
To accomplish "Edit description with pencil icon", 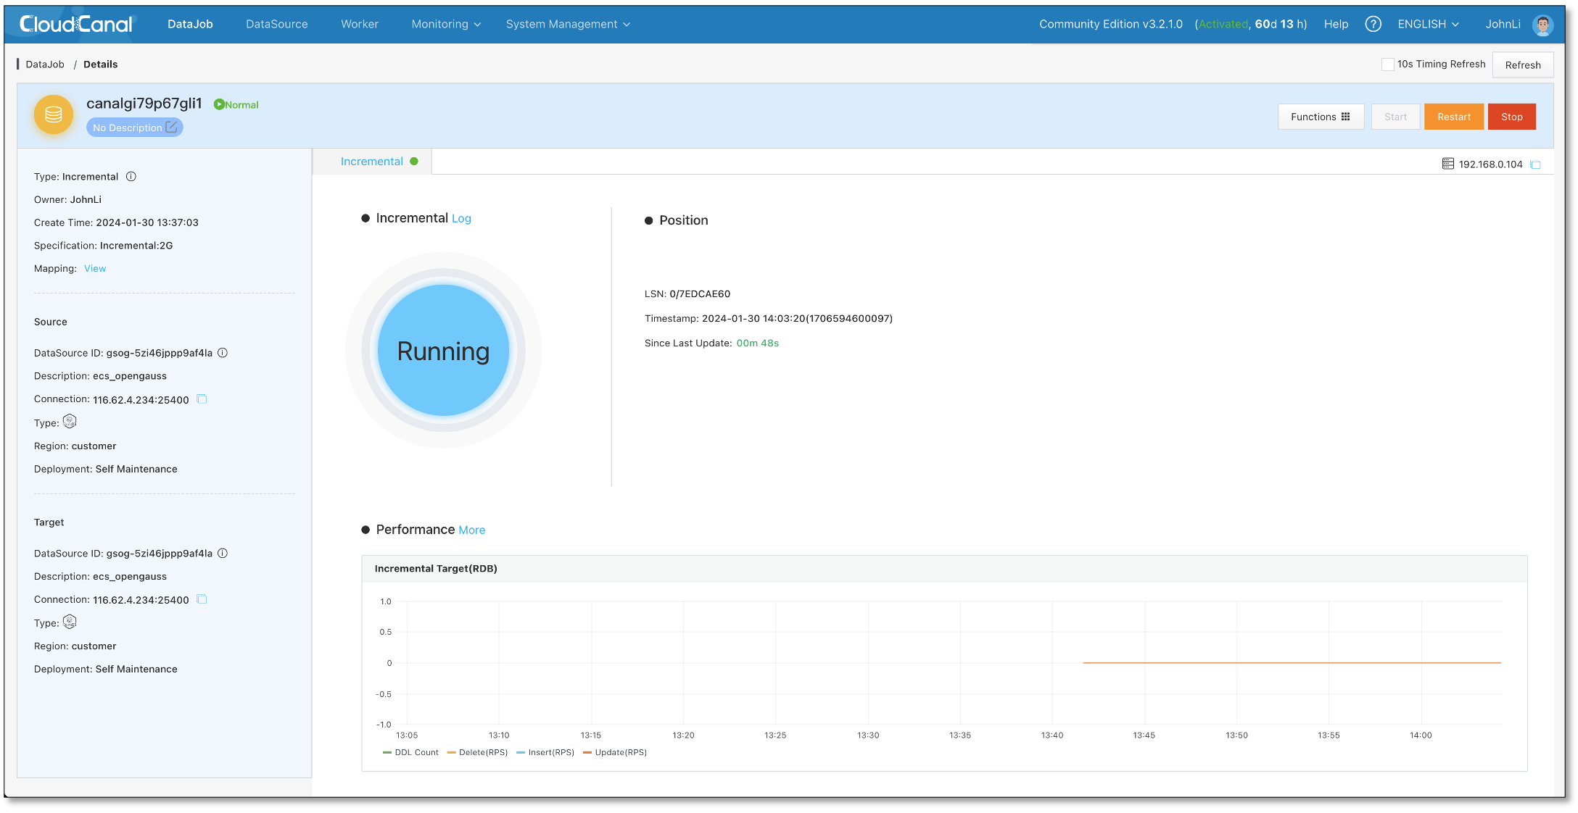I will click(x=171, y=127).
